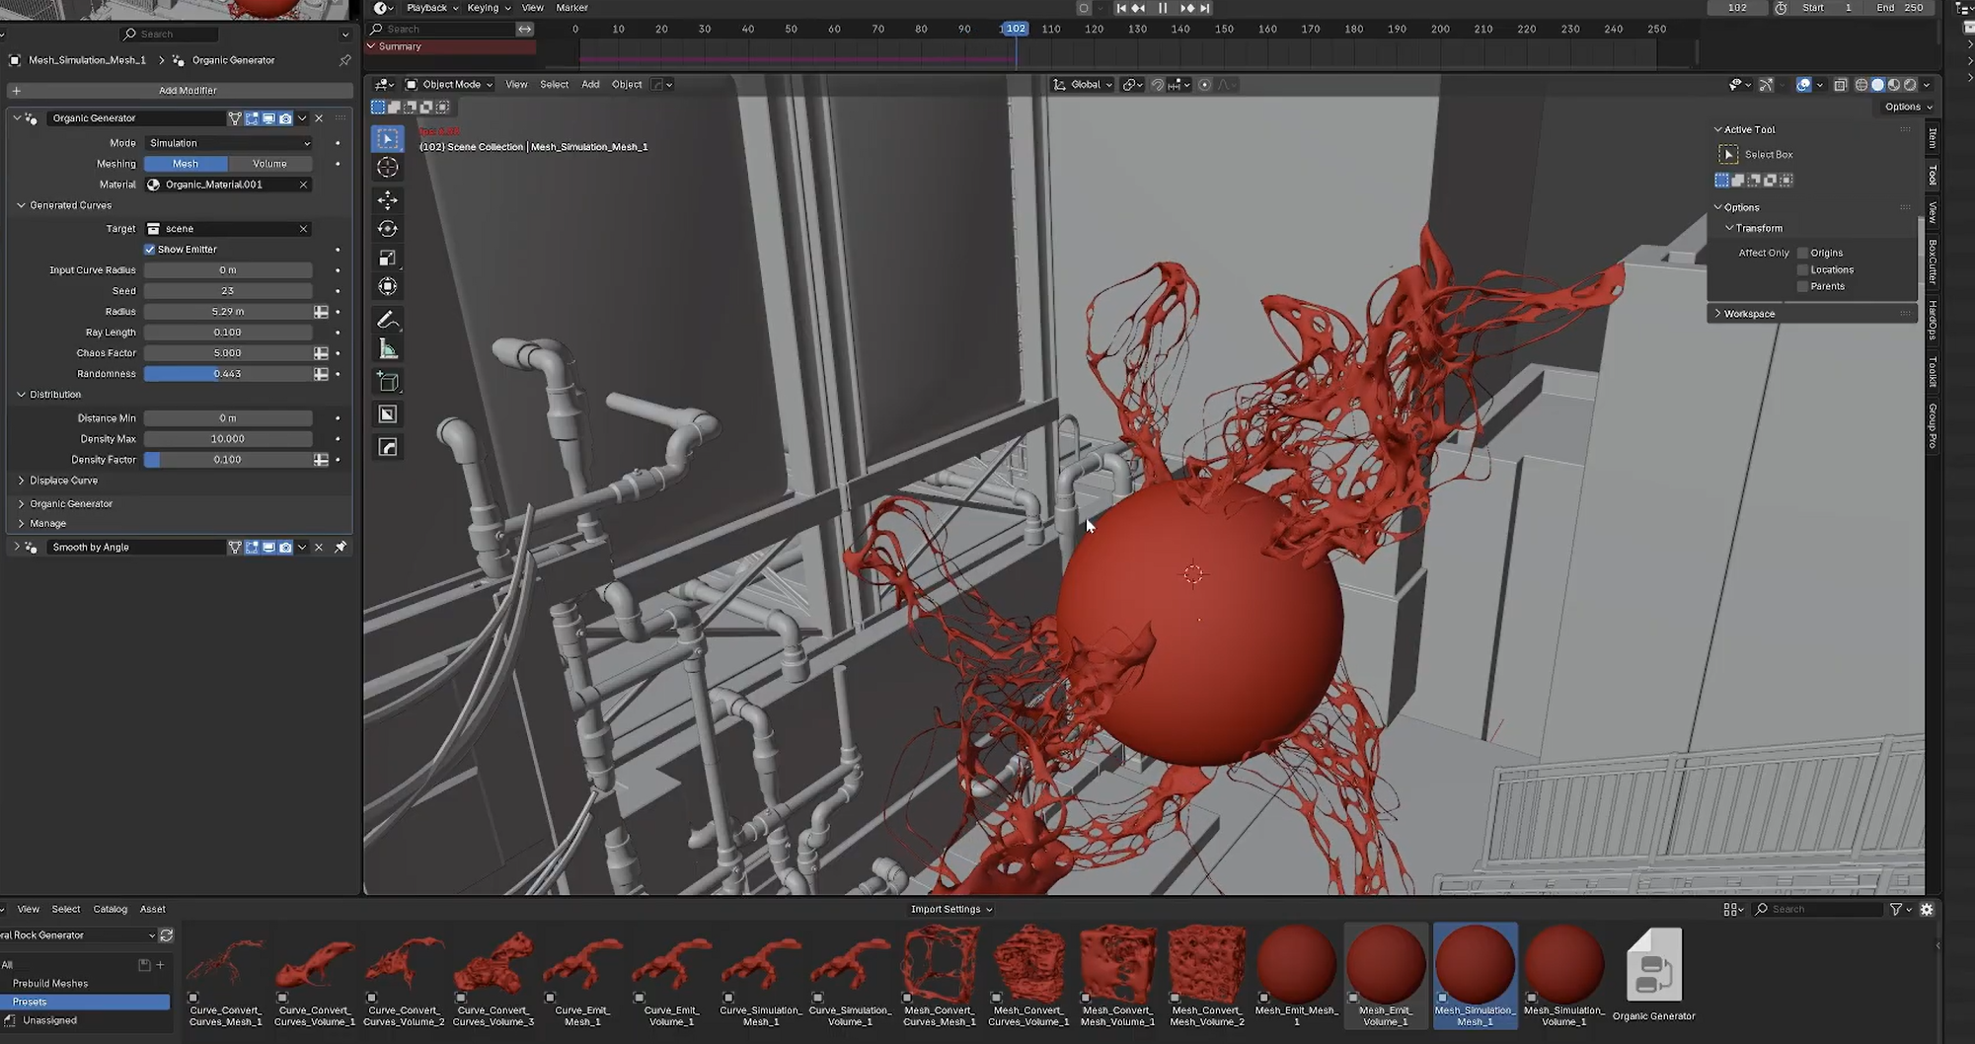Enable Affect Only Origins checkbox
The image size is (1975, 1044).
coord(1802,253)
